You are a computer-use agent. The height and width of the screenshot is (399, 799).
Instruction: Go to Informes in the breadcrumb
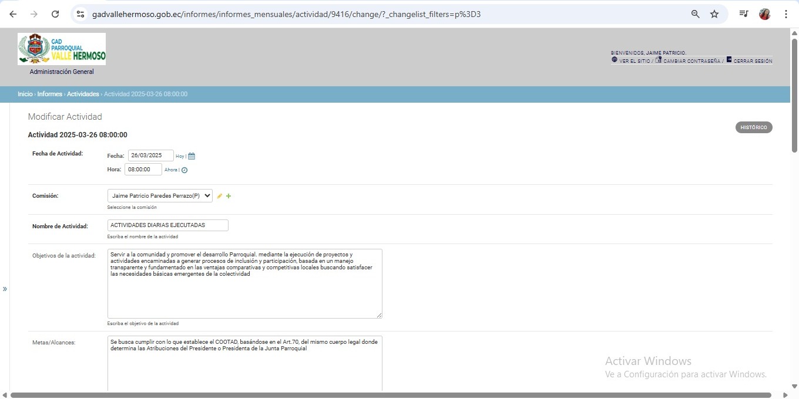click(x=49, y=94)
